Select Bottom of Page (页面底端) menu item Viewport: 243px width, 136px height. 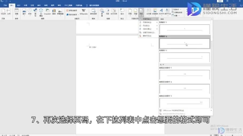[148, 22]
